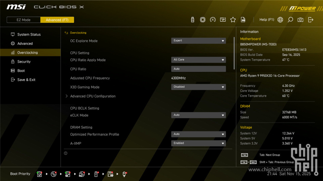
Task: Open the Security menu in sidebar
Action: click(x=24, y=62)
